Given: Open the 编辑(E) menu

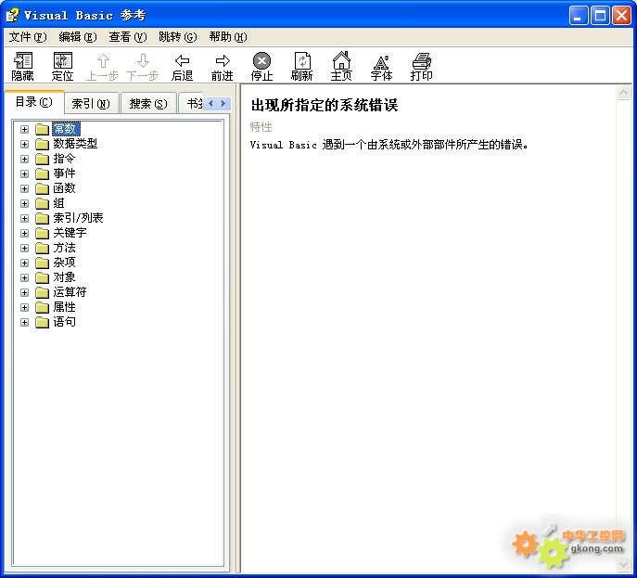Looking at the screenshot, I should [78, 37].
